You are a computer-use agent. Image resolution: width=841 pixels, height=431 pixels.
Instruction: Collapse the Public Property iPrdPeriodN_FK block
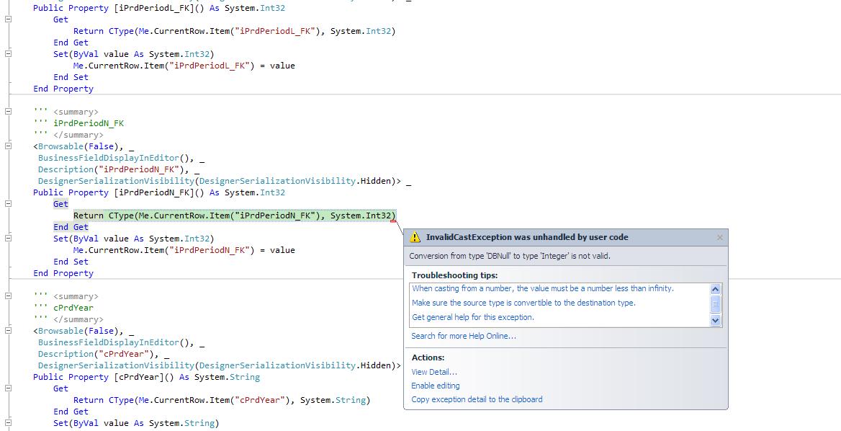click(9, 146)
